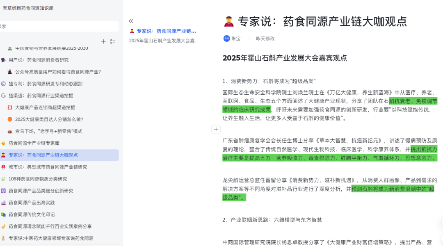Collapse the outline panel with the double chevron

(x=131, y=21)
